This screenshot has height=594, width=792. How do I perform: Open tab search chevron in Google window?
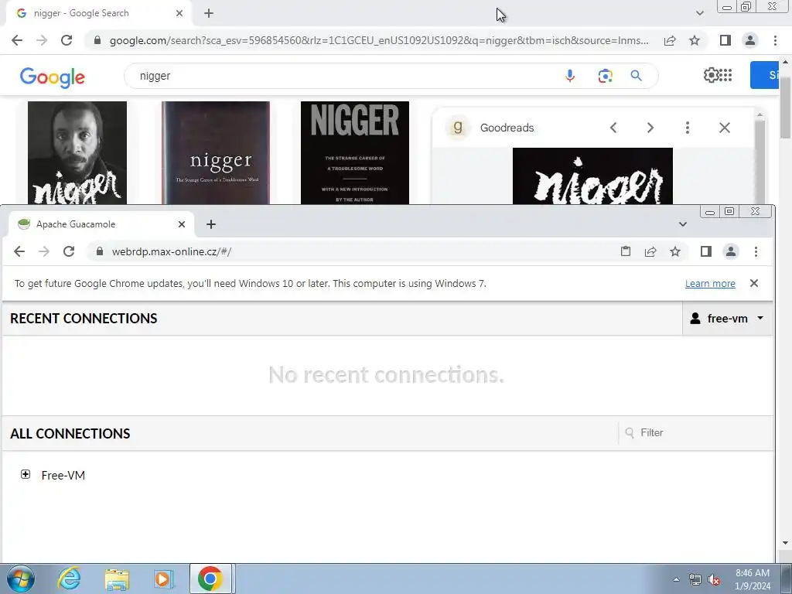699,13
